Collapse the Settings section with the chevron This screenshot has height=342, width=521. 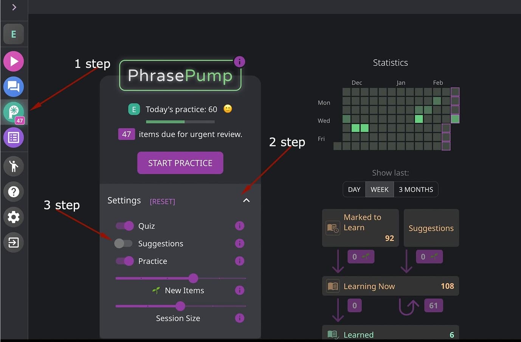[247, 200]
